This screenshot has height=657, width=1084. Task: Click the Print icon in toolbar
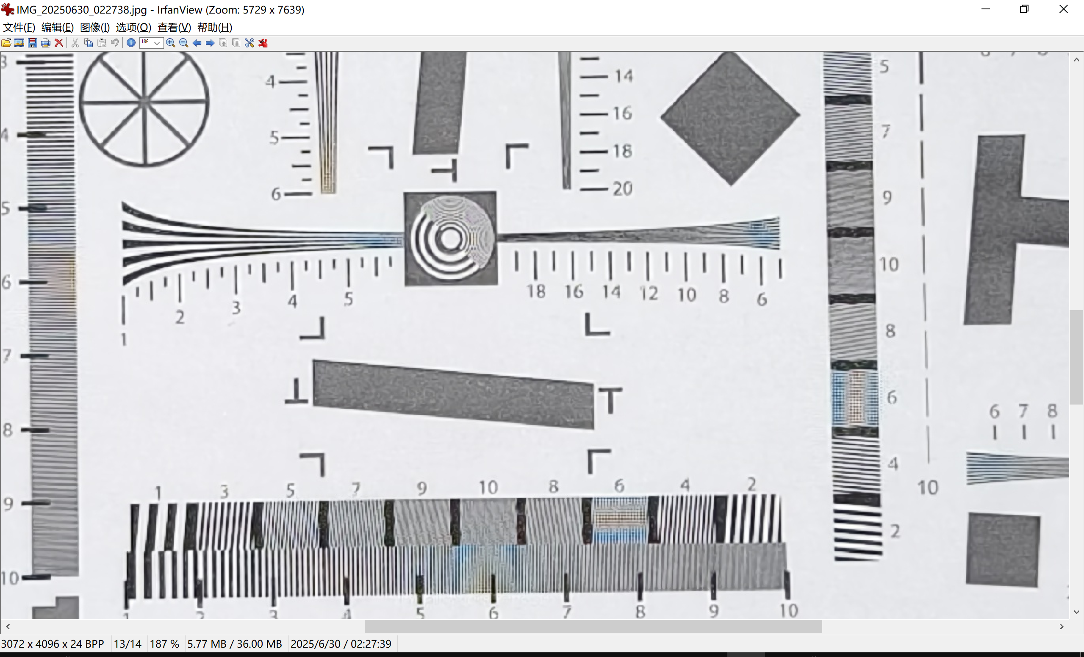45,43
